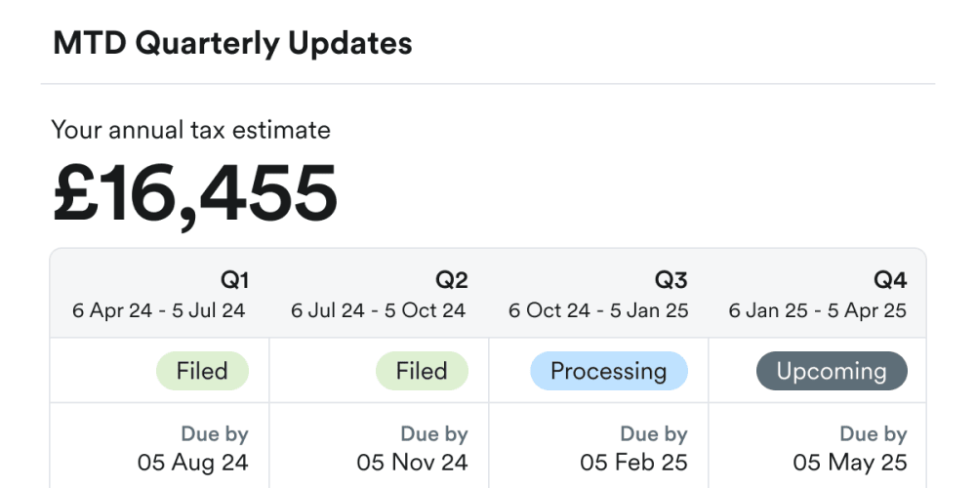976x488 pixels.
Task: Click the 6 Apr 24 - 5 Jul 24 period
Action: (159, 311)
